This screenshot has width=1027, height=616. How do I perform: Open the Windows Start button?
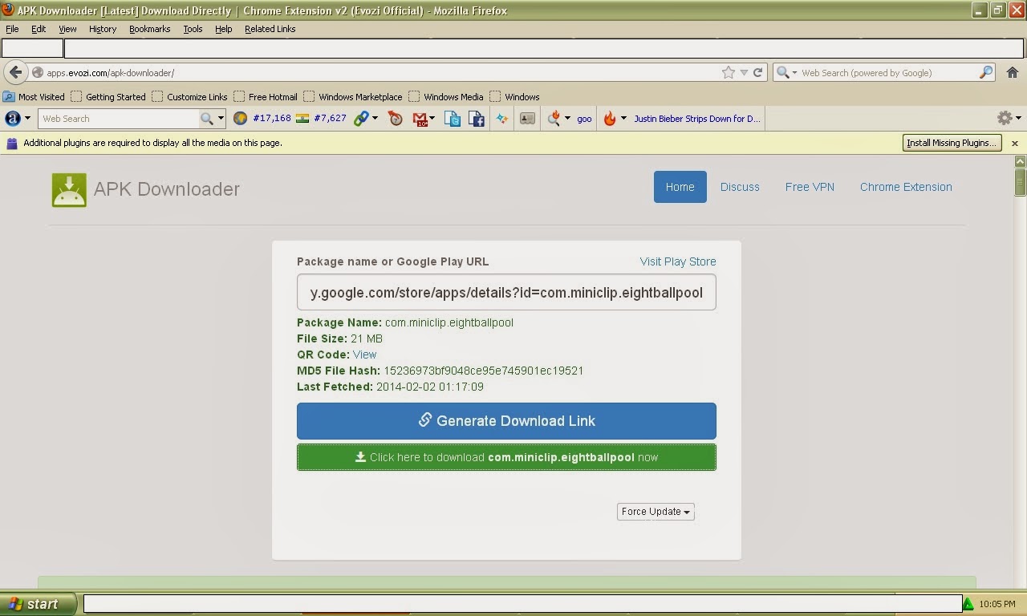coord(38,604)
